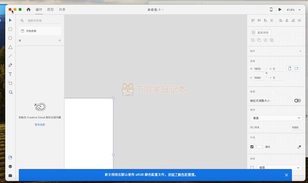Image resolution: width=308 pixels, height=183 pixels.
Task: Open the Plugins panel icon
Action: (10, 175)
